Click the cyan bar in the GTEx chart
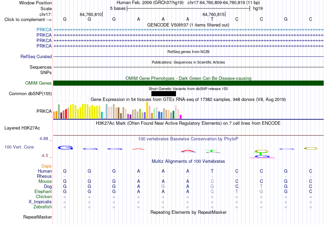 (x=102, y=115)
